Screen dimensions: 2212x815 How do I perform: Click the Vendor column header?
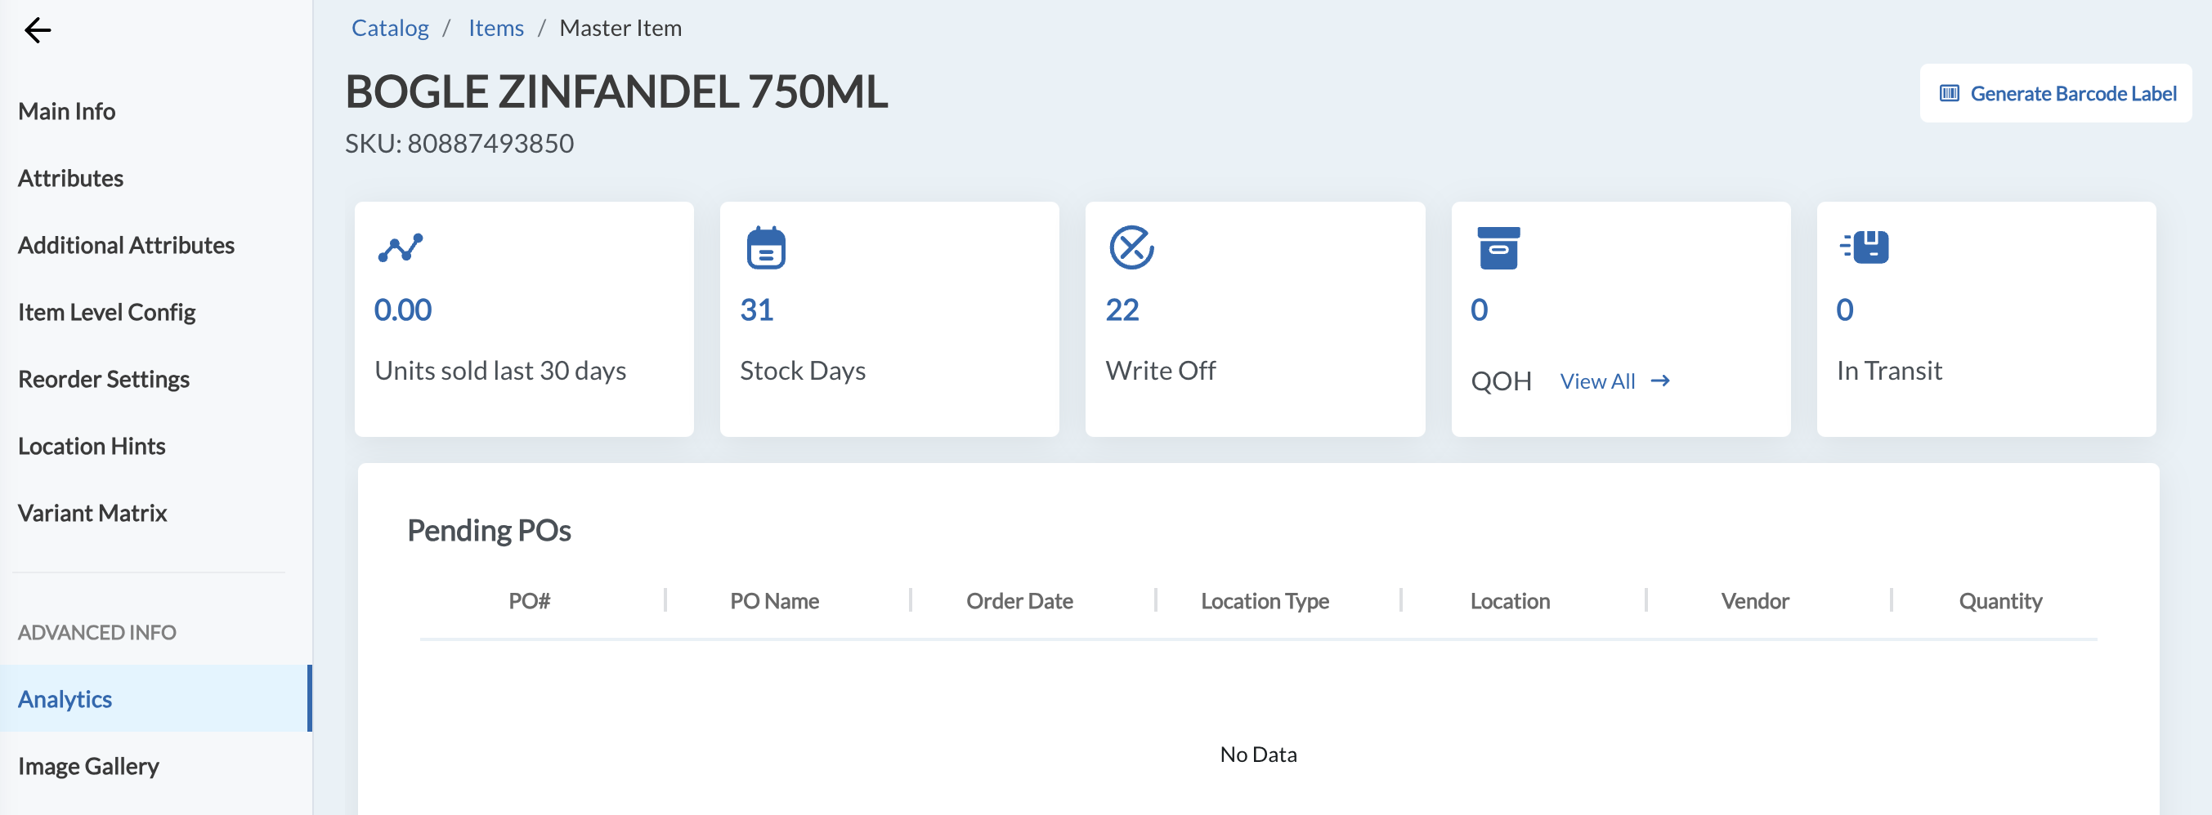pyautogui.click(x=1753, y=600)
